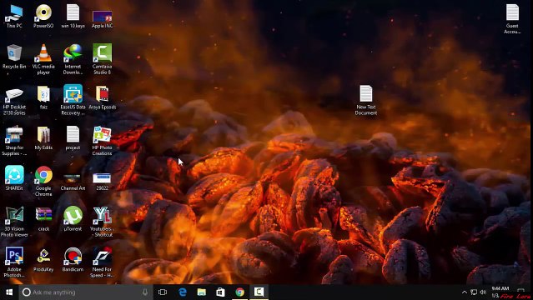Select the New Text Document file
This screenshot has height=300, width=533.
365,100
